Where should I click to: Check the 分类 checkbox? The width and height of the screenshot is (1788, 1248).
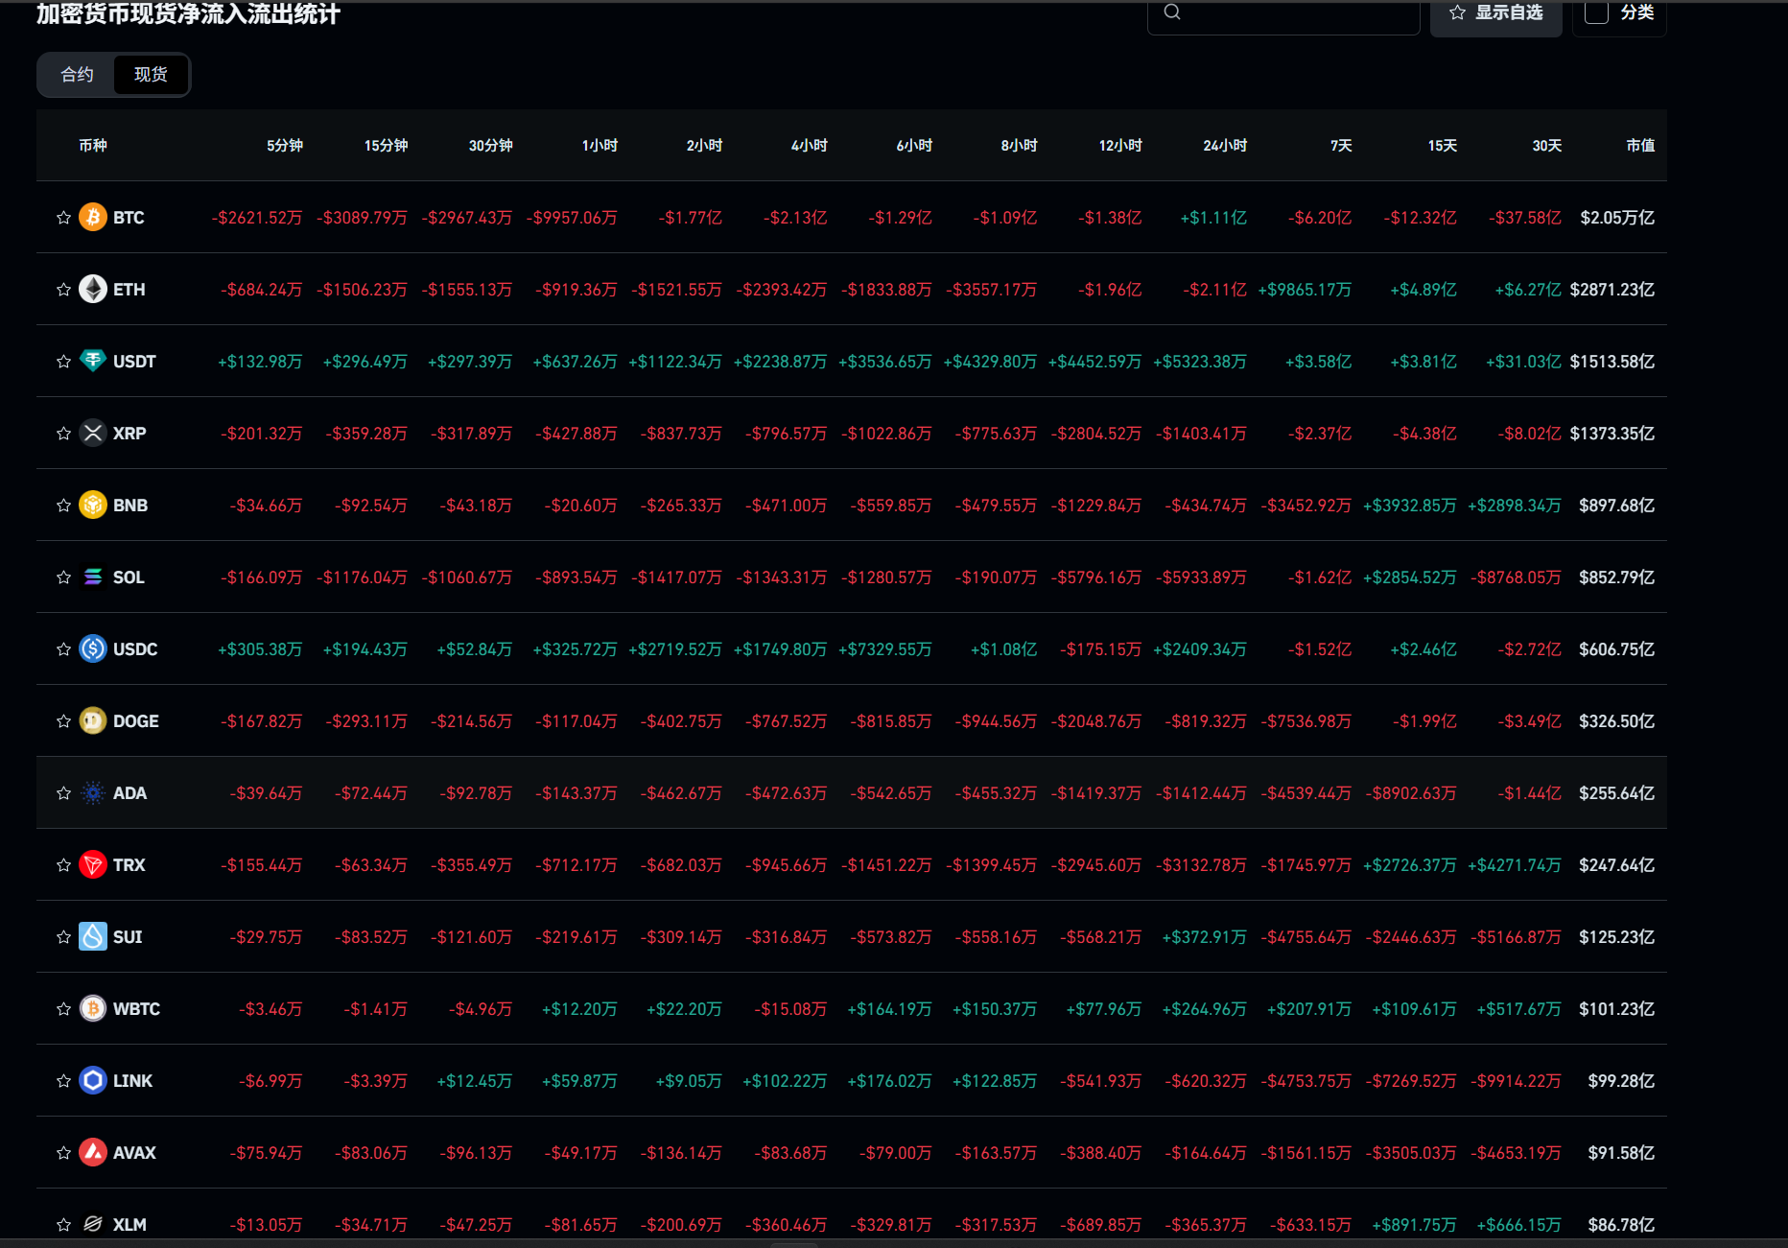(x=1596, y=12)
